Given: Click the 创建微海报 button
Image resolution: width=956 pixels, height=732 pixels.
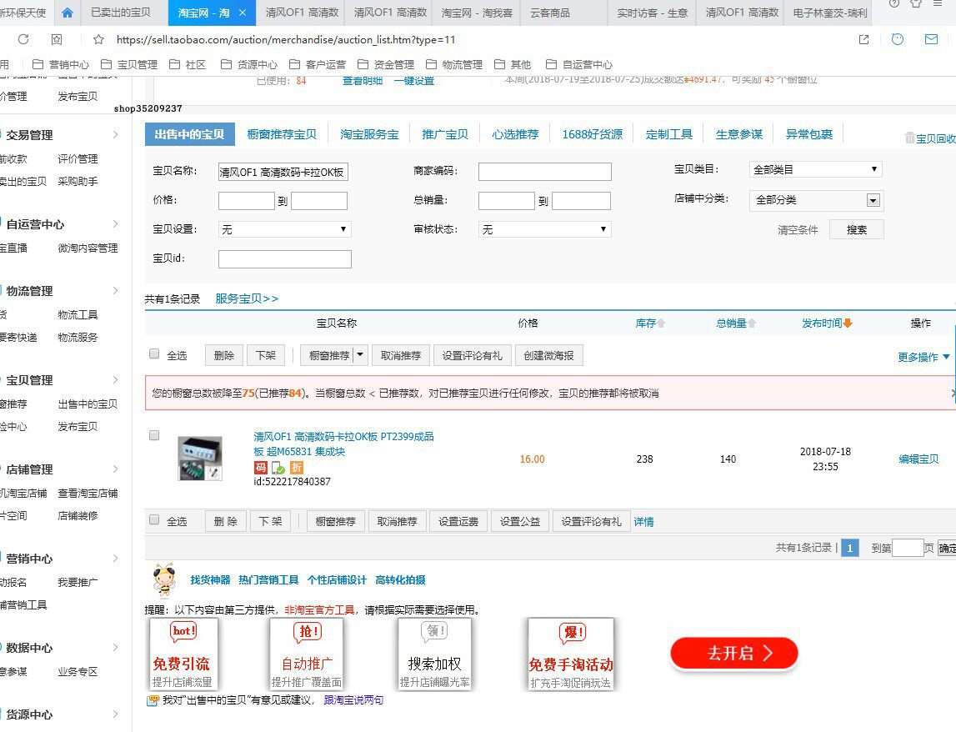Looking at the screenshot, I should [x=548, y=355].
